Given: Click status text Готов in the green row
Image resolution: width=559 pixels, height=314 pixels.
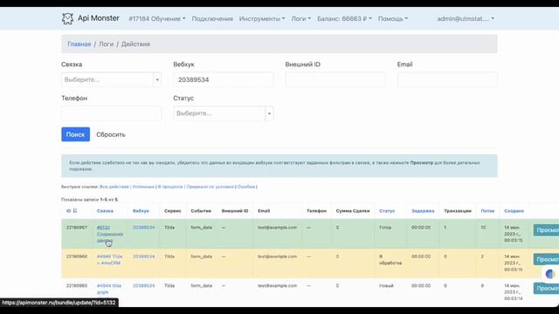Looking at the screenshot, I should click(x=385, y=227).
